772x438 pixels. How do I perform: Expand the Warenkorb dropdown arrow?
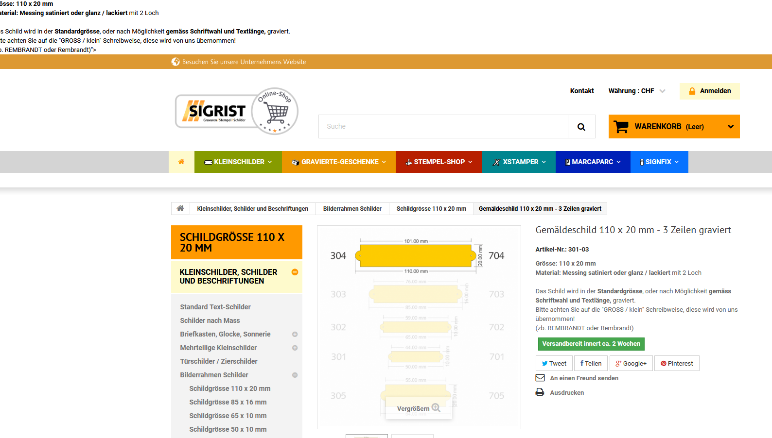coord(730,127)
